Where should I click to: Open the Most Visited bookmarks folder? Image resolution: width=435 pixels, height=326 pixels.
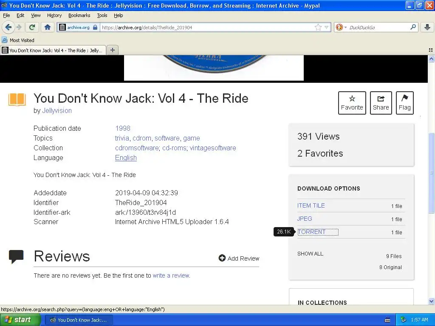18,40
